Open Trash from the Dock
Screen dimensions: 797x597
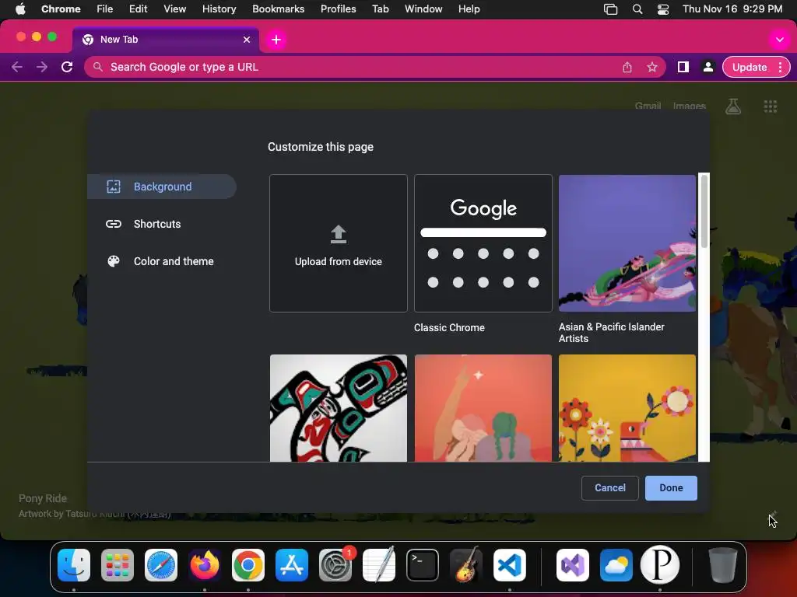tap(723, 565)
